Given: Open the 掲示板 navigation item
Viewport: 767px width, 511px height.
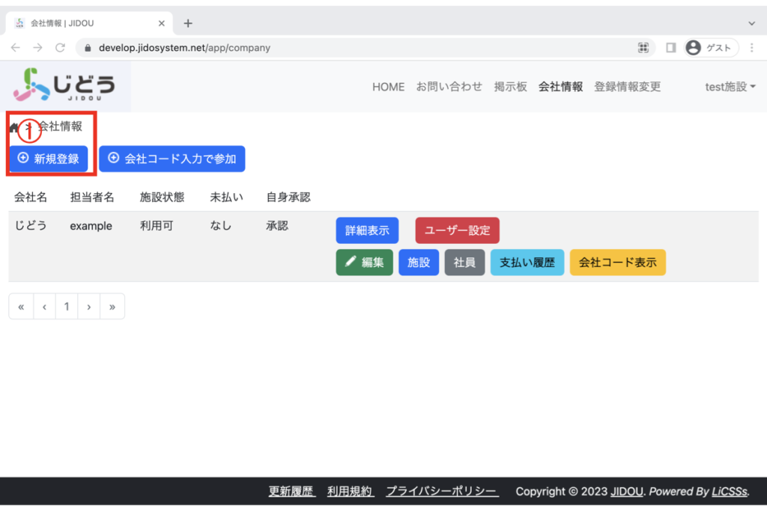Looking at the screenshot, I should [x=510, y=87].
